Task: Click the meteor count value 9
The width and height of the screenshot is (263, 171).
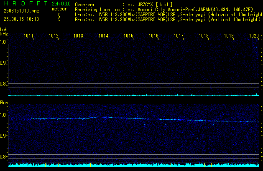Action: pos(59,19)
